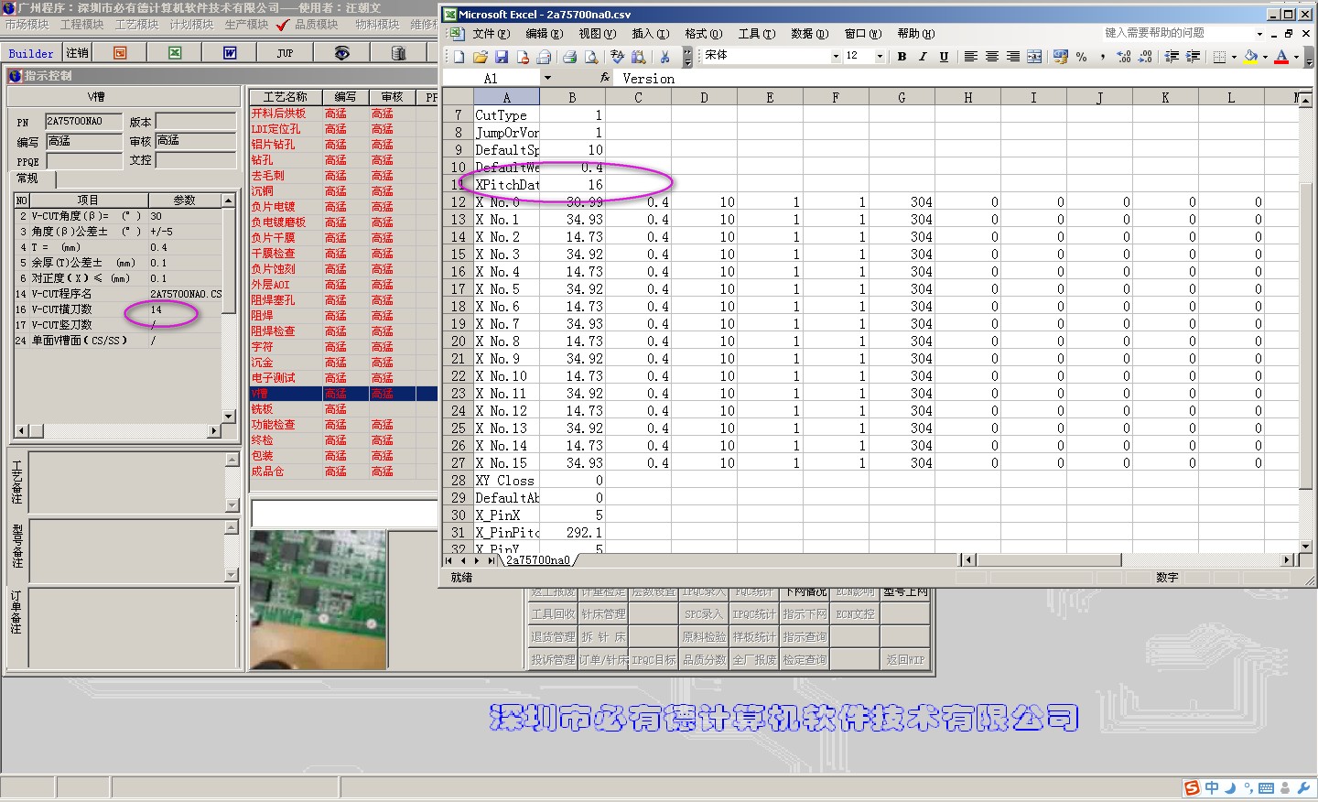This screenshot has height=802, width=1318.
Task: Click wrench settings icon in IME bar
Action: [x=1303, y=787]
